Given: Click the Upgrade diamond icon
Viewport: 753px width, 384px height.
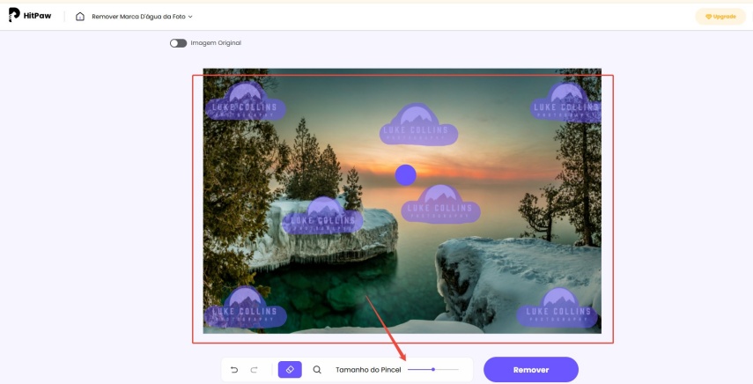Looking at the screenshot, I should (708, 17).
